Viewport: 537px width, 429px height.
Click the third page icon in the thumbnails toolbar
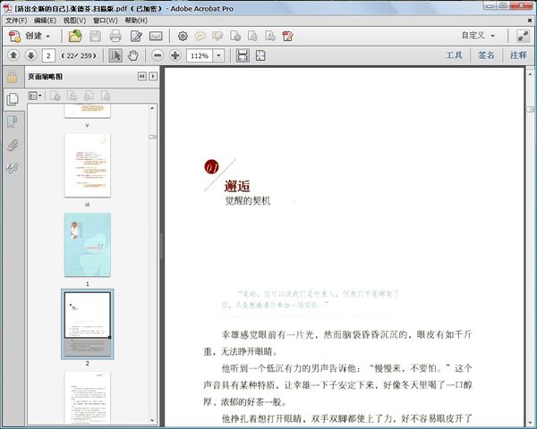click(x=89, y=96)
